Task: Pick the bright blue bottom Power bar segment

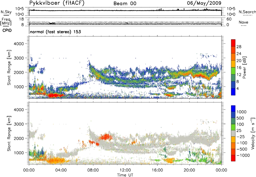Action: click(x=233, y=92)
